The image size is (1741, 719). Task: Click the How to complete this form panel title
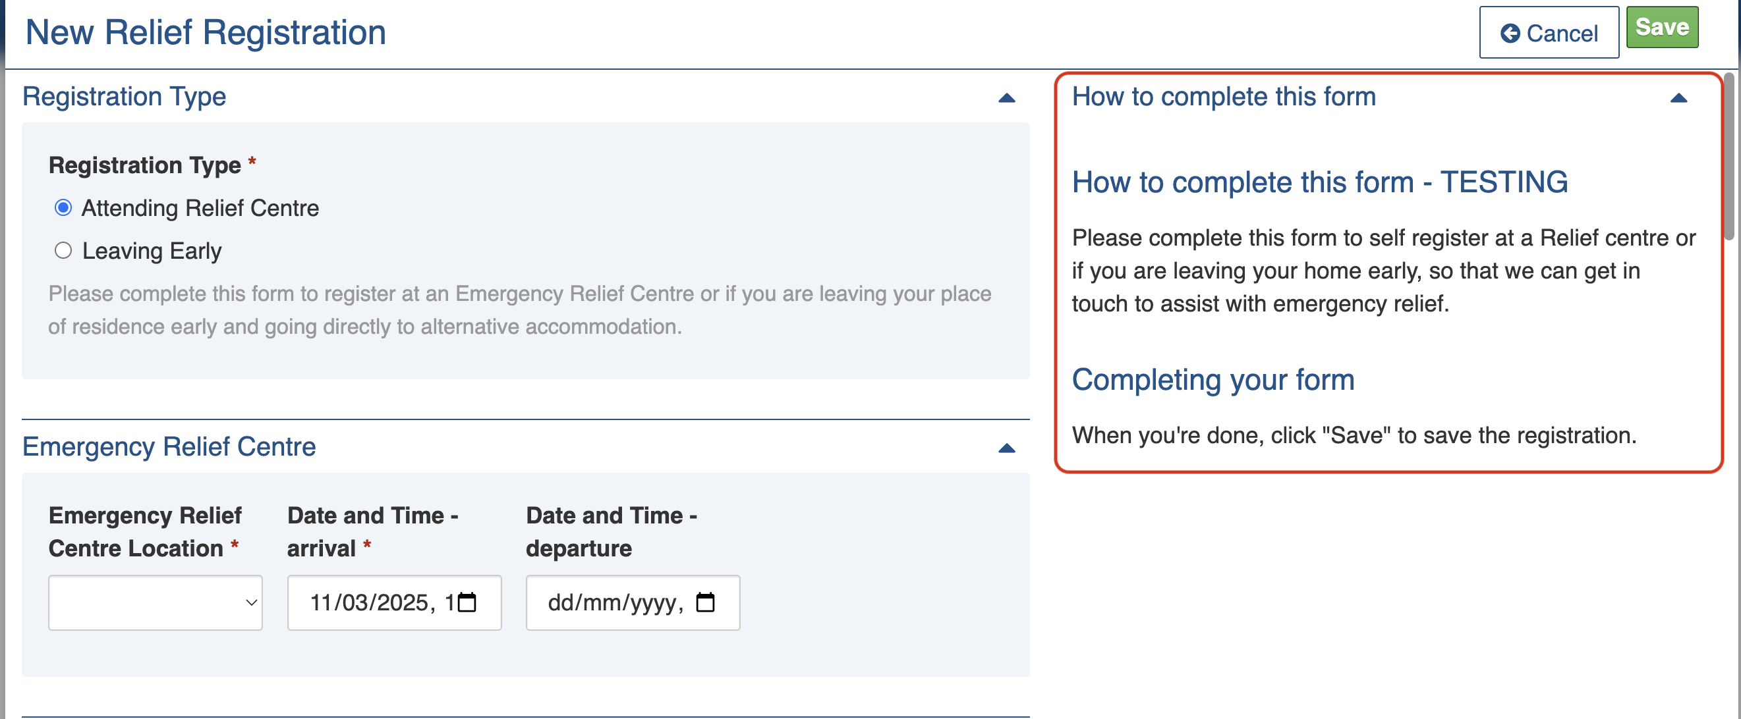(x=1223, y=97)
